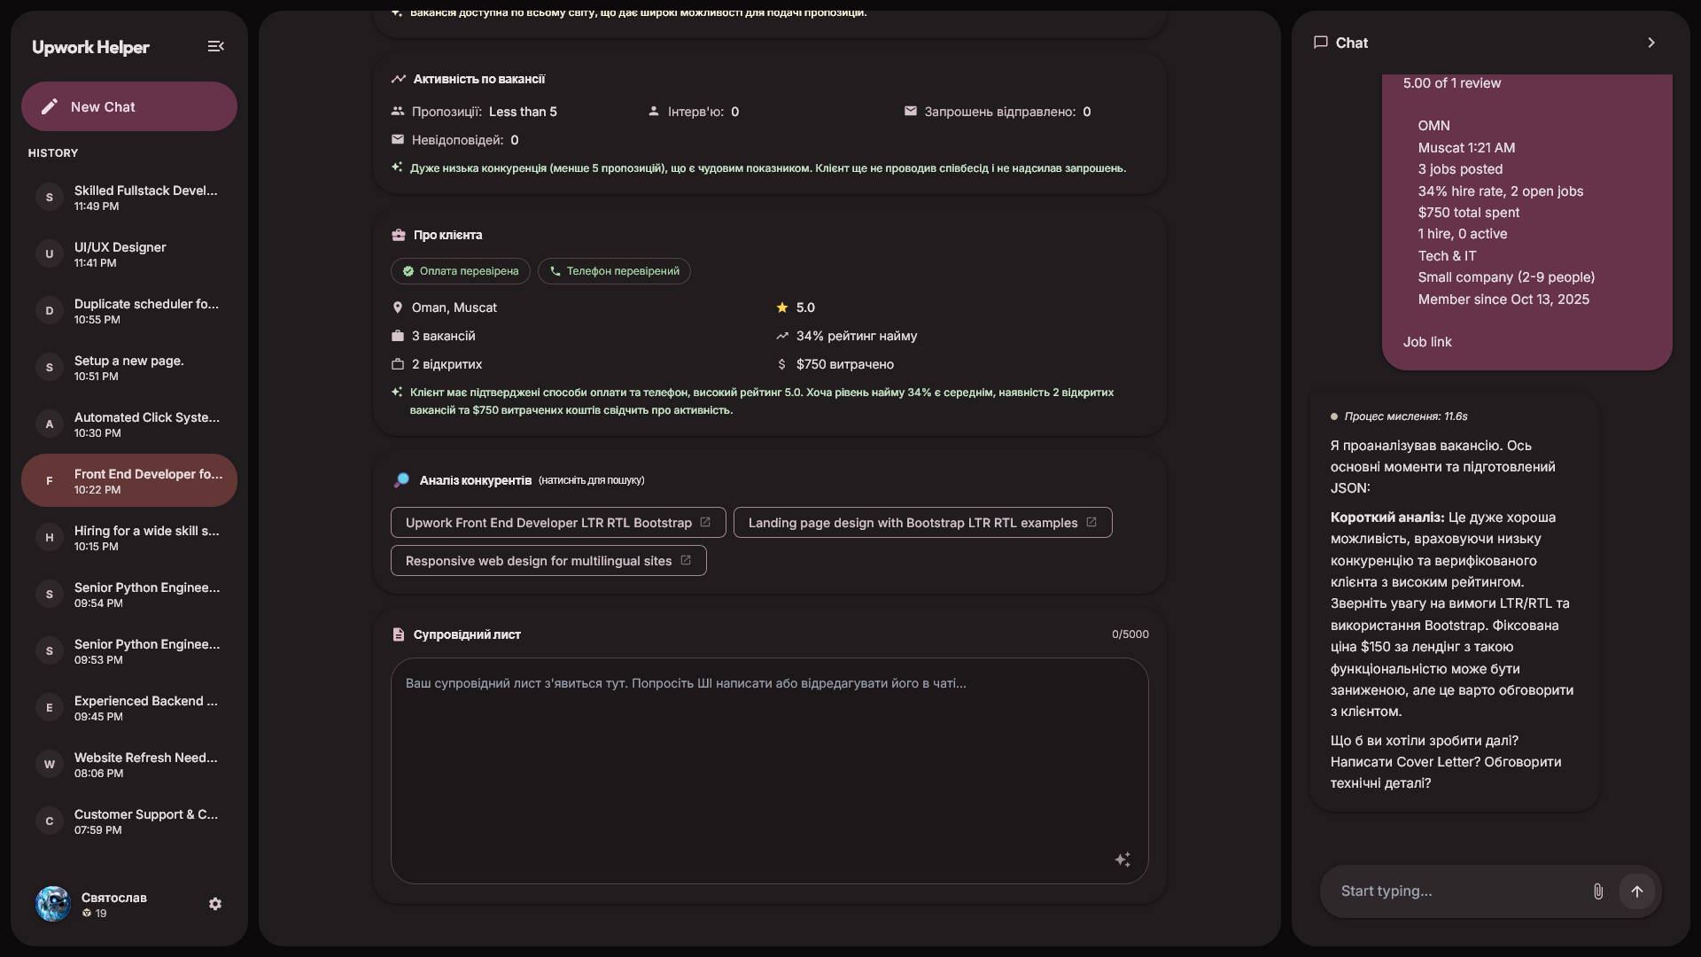Click the 2 відкритих bag icon

tap(397, 364)
